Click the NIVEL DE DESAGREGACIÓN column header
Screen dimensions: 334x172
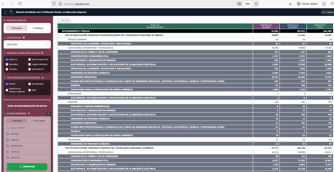(155, 26)
